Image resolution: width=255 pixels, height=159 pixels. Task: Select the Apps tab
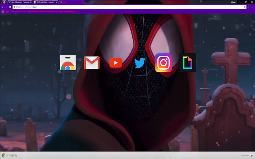pyautogui.click(x=72, y=2)
